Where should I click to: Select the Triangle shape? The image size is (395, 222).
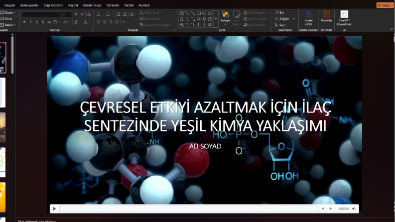181,19
